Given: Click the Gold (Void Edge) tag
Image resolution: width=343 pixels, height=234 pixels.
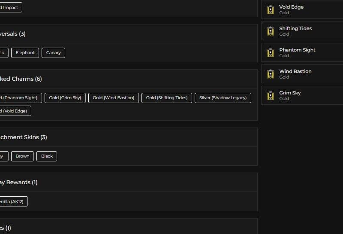Looking at the screenshot, I should 15,111.
